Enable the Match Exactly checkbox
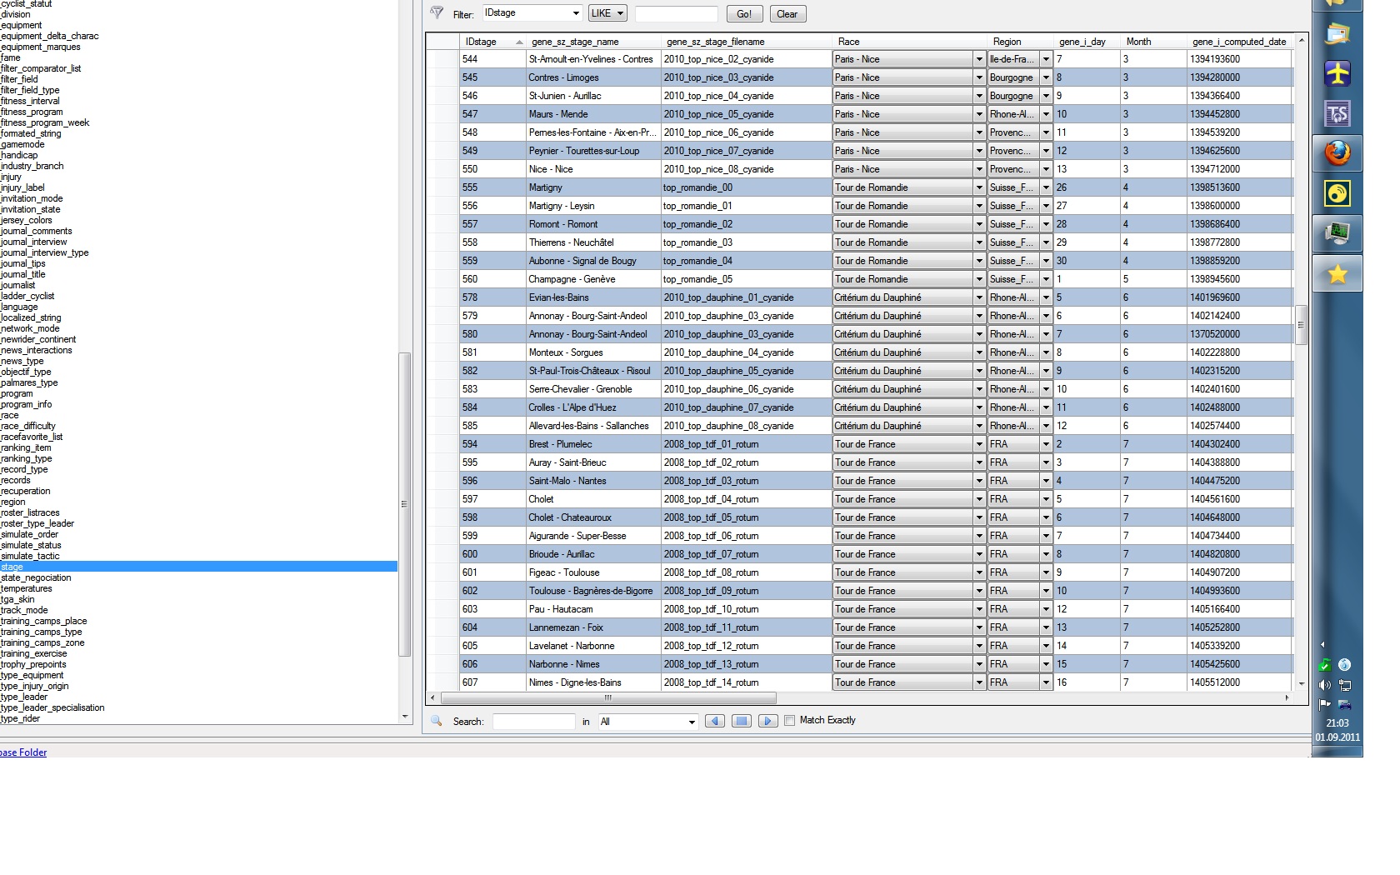 pos(789,721)
